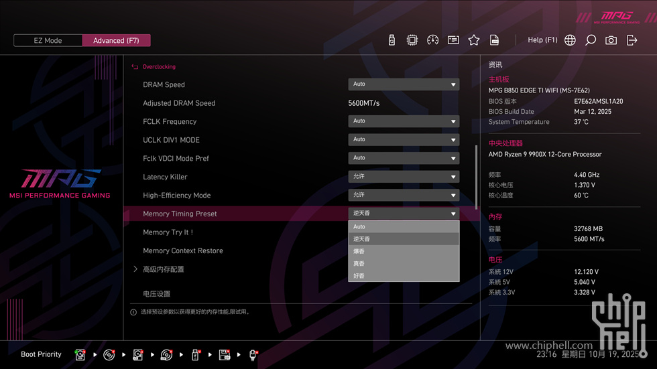Go back via the Overclocking breadcrumb
The height and width of the screenshot is (369, 657).
click(158, 67)
